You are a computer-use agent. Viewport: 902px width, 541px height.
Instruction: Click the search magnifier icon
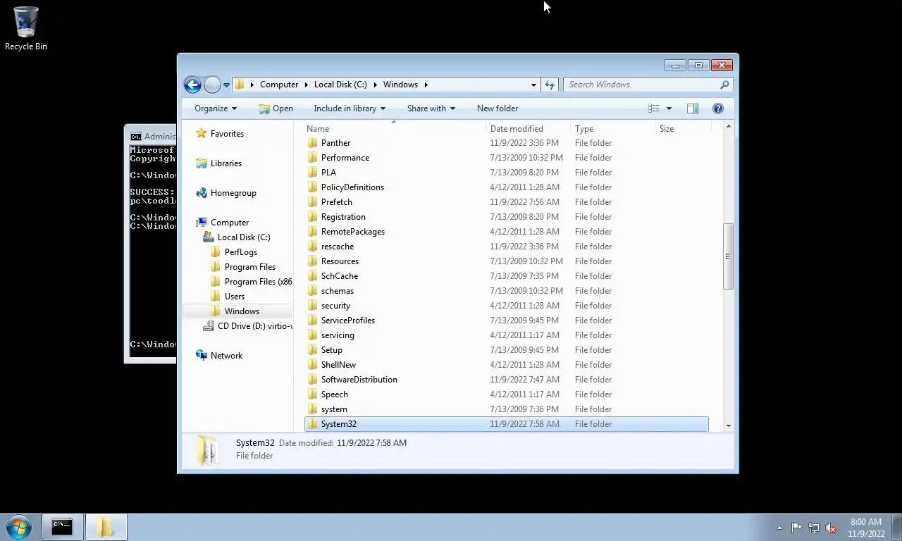[x=724, y=85]
